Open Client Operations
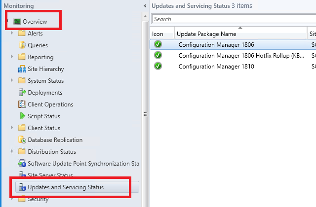This screenshot has height=207, width=316. pos(50,104)
